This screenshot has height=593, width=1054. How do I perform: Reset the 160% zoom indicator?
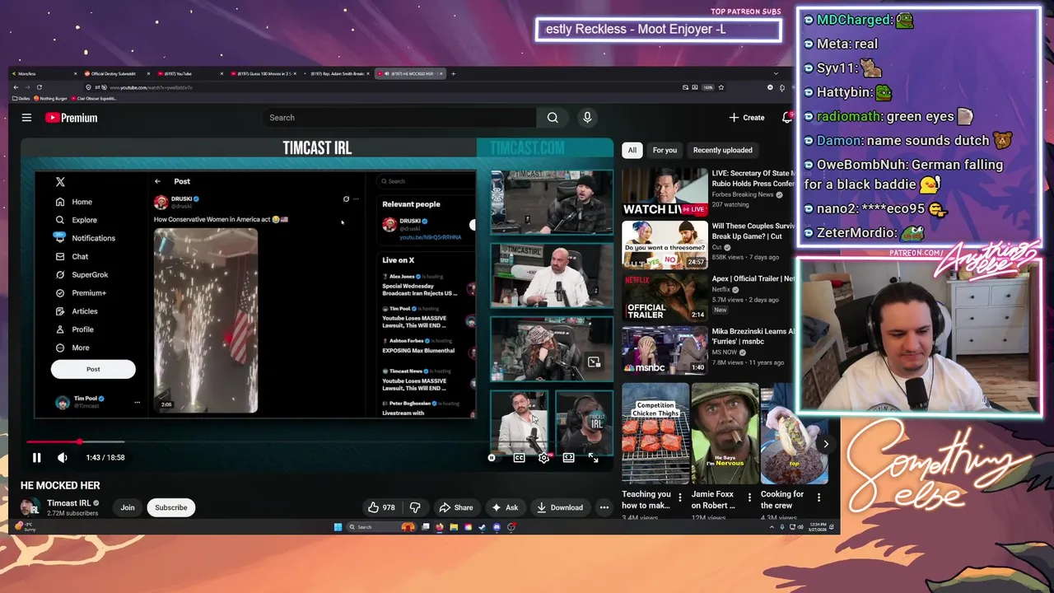707,87
